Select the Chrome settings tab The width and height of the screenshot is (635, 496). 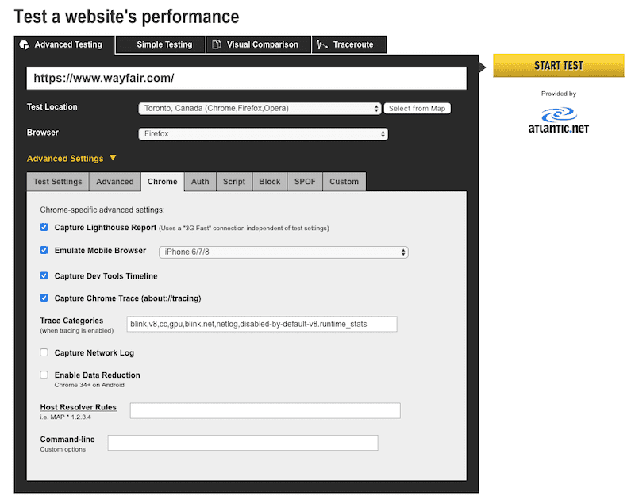[163, 182]
